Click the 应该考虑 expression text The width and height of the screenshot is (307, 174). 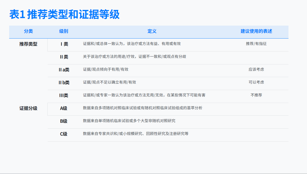(x=257, y=69)
